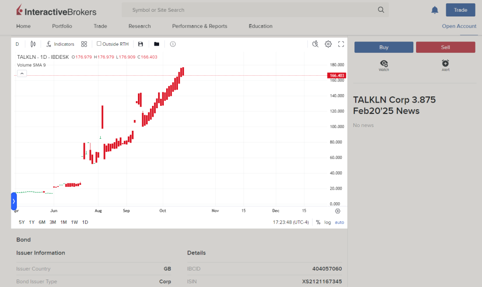Collapse the chart legend arrow
The width and height of the screenshot is (482, 287).
[22, 73]
